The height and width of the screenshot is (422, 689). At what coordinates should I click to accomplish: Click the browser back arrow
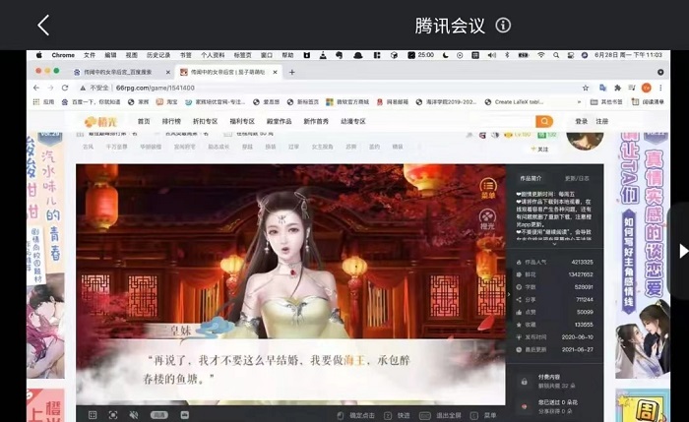point(36,88)
